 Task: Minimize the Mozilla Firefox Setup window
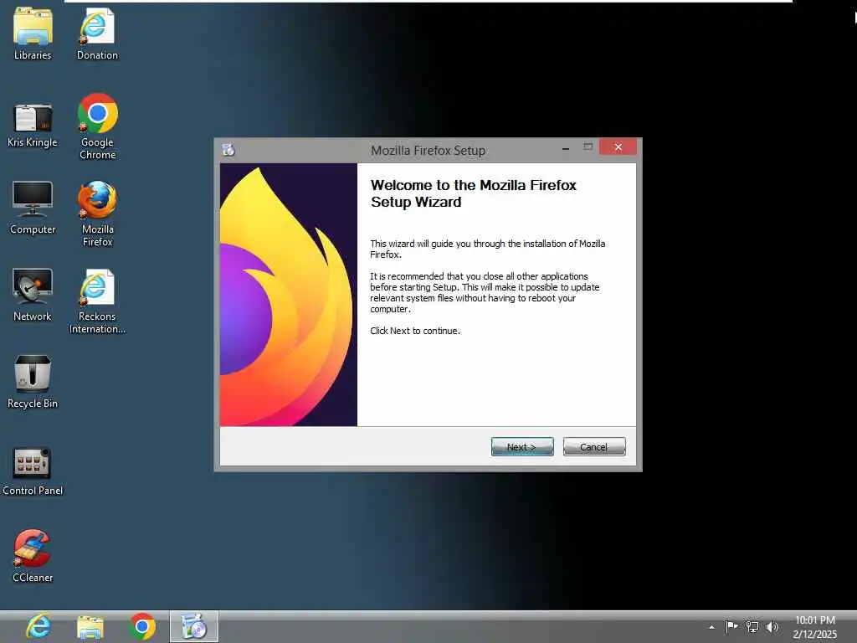pyautogui.click(x=566, y=147)
